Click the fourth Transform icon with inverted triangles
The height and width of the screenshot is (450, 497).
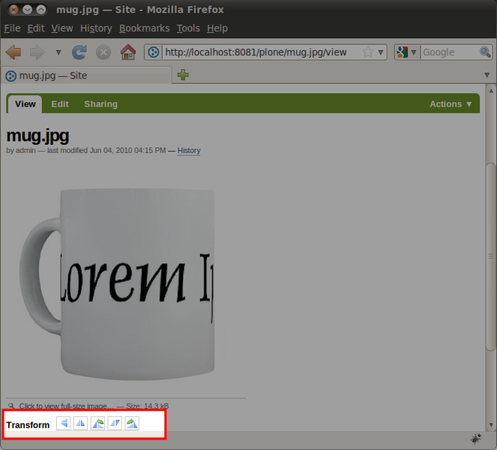[115, 424]
